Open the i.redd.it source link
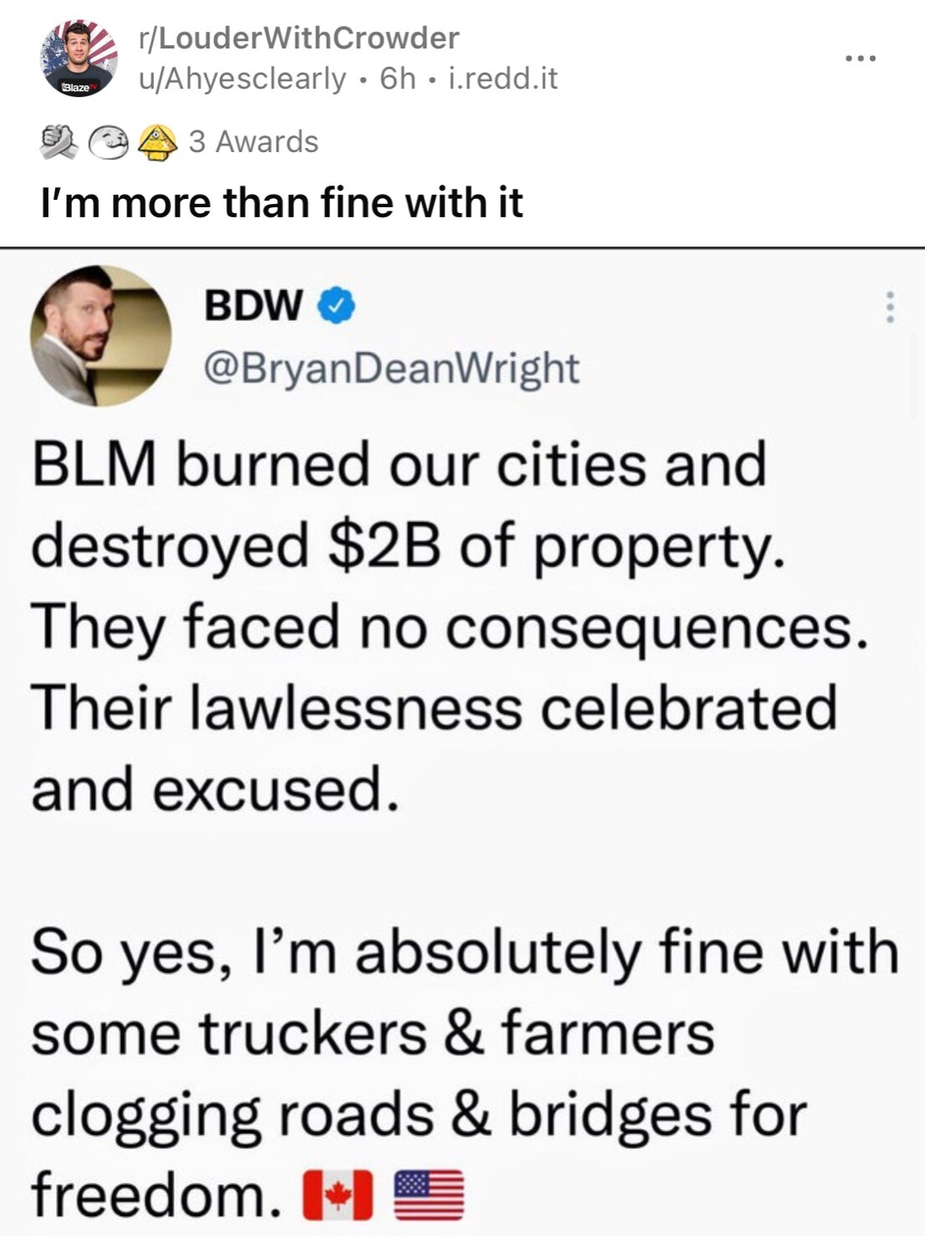This screenshot has width=925, height=1236. pyautogui.click(x=503, y=79)
